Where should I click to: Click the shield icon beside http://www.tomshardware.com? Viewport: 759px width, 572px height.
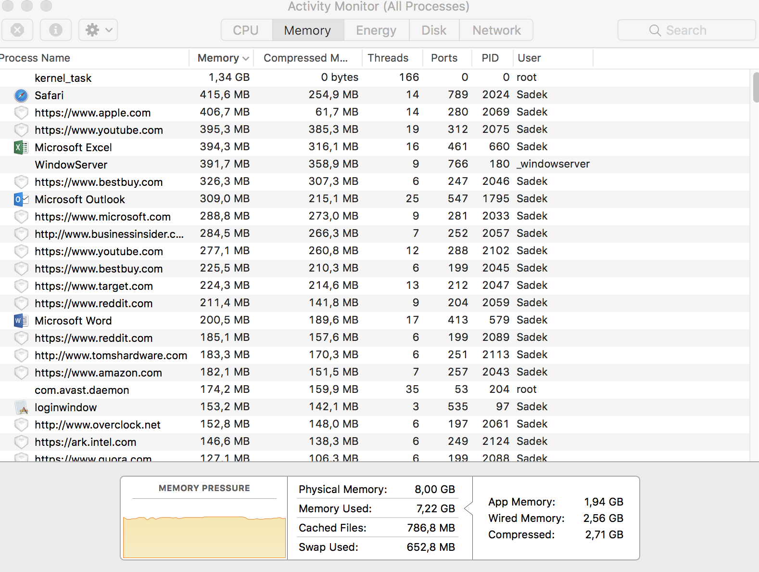point(21,355)
